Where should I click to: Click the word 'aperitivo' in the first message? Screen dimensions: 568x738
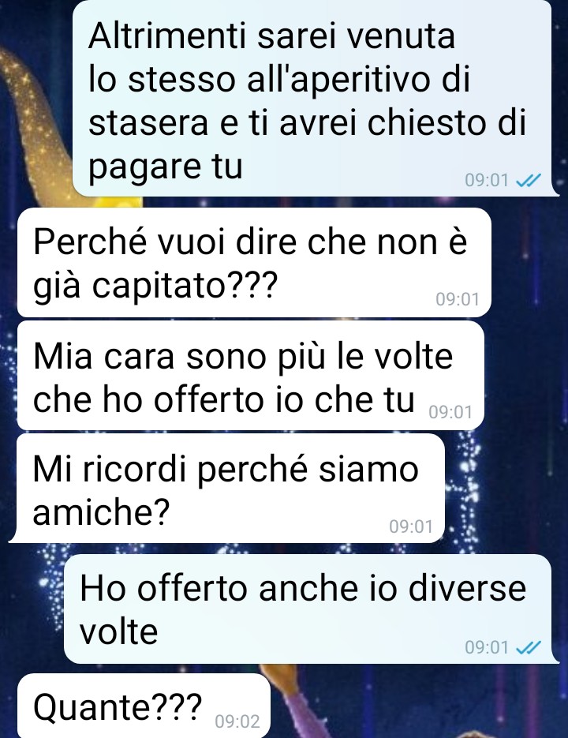(358, 79)
